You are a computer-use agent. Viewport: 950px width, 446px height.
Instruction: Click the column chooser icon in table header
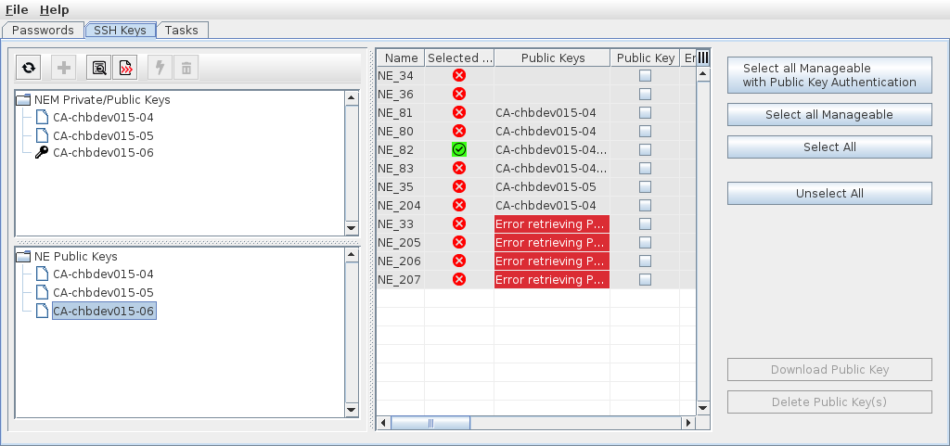pyautogui.click(x=702, y=57)
